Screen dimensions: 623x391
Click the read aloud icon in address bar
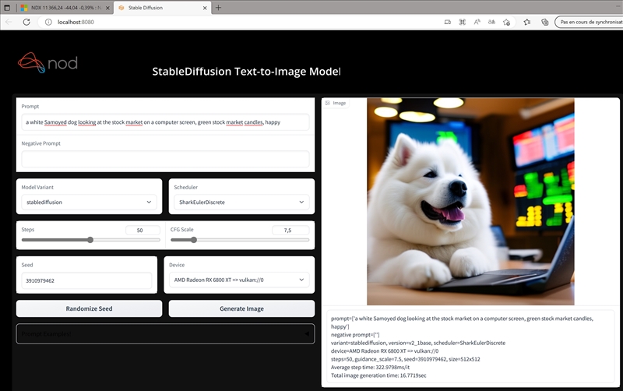(477, 22)
